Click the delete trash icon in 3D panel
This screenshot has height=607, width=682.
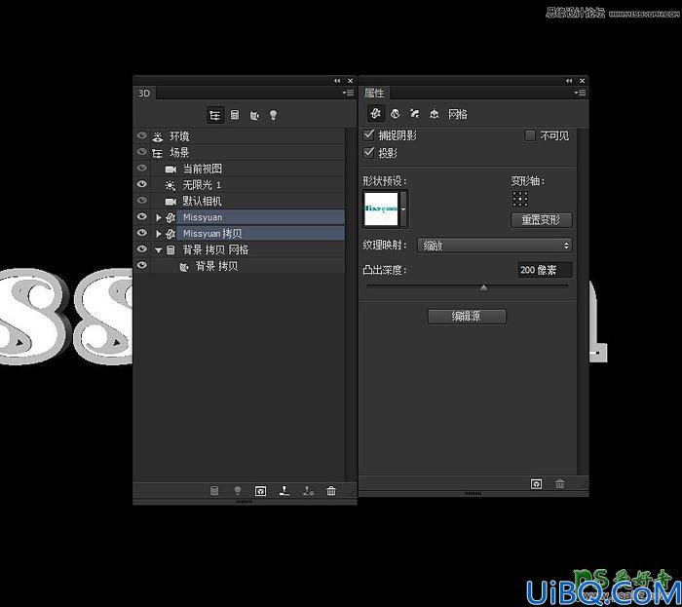pyautogui.click(x=331, y=491)
